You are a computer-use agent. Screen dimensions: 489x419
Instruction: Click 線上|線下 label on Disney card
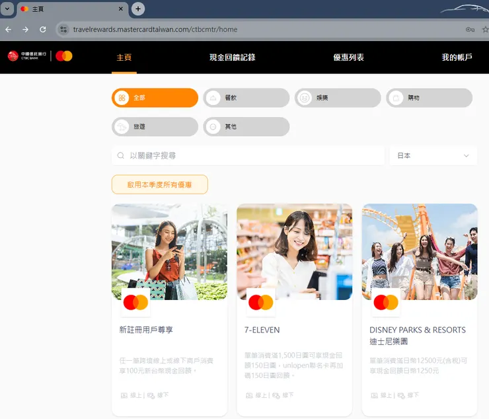[395, 395]
